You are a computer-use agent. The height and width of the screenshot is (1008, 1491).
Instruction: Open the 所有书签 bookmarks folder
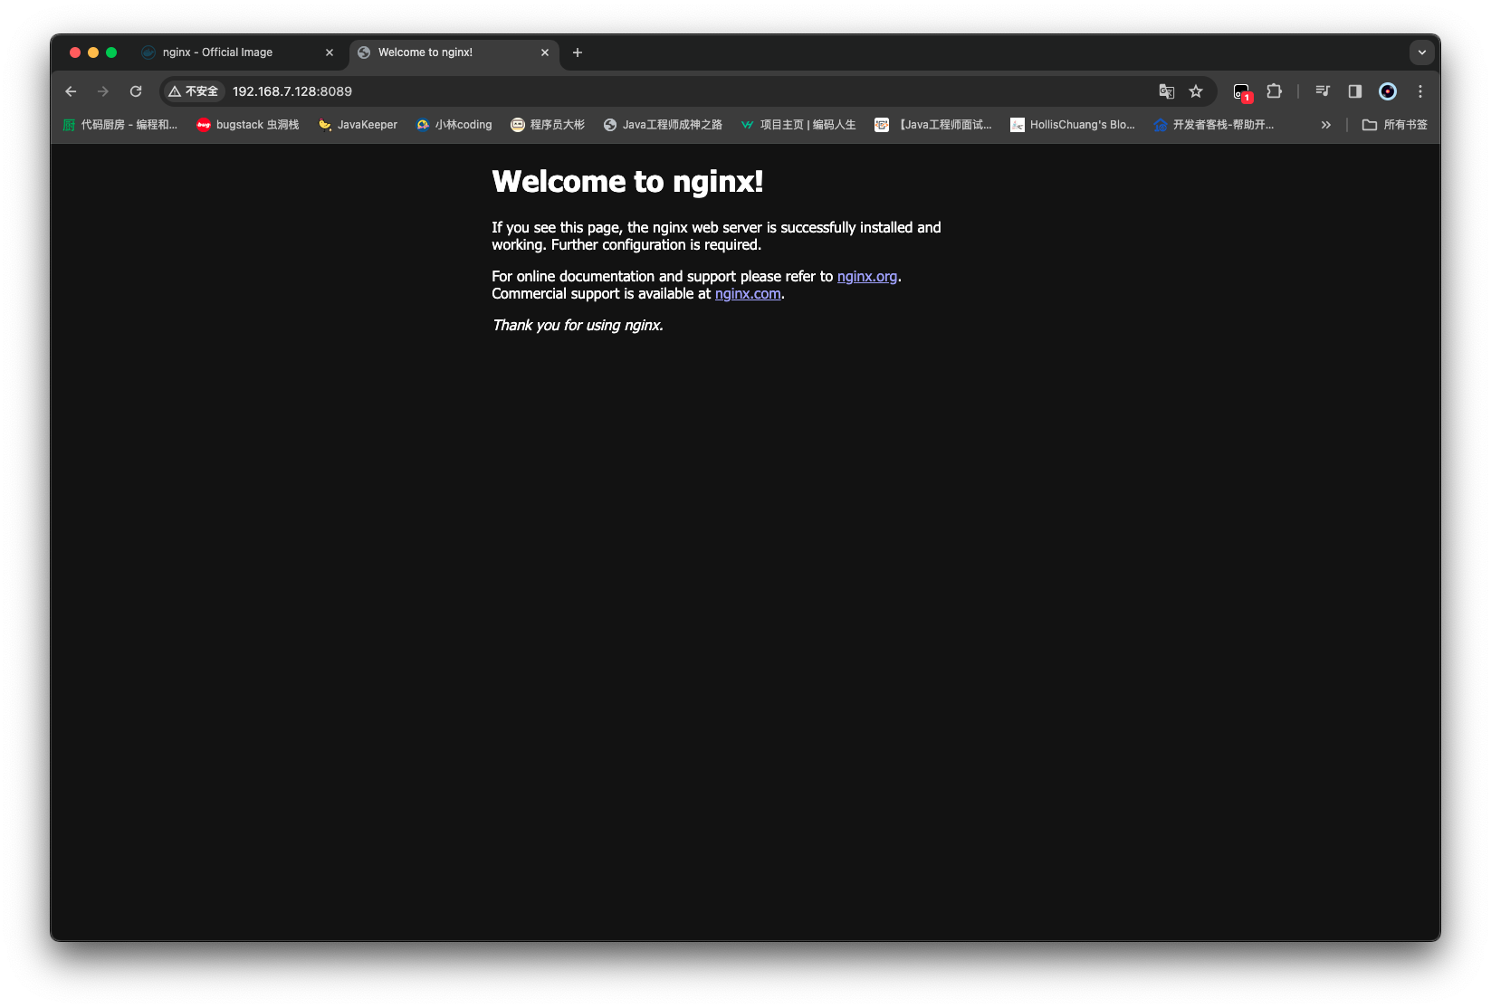[1395, 125]
